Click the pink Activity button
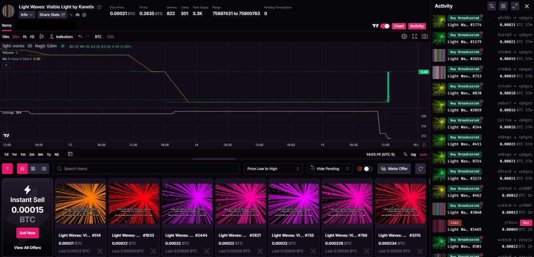Image resolution: width=534 pixels, height=257 pixels. click(417, 26)
